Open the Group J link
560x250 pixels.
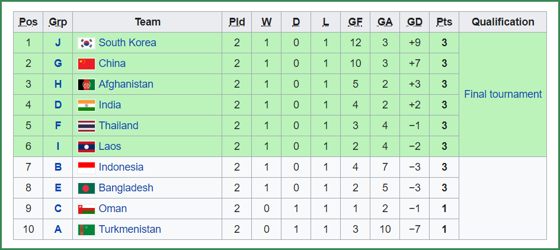tap(58, 43)
